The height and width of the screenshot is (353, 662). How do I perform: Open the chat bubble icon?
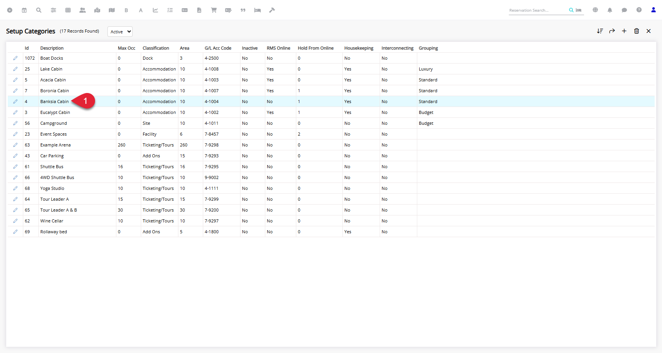(624, 10)
